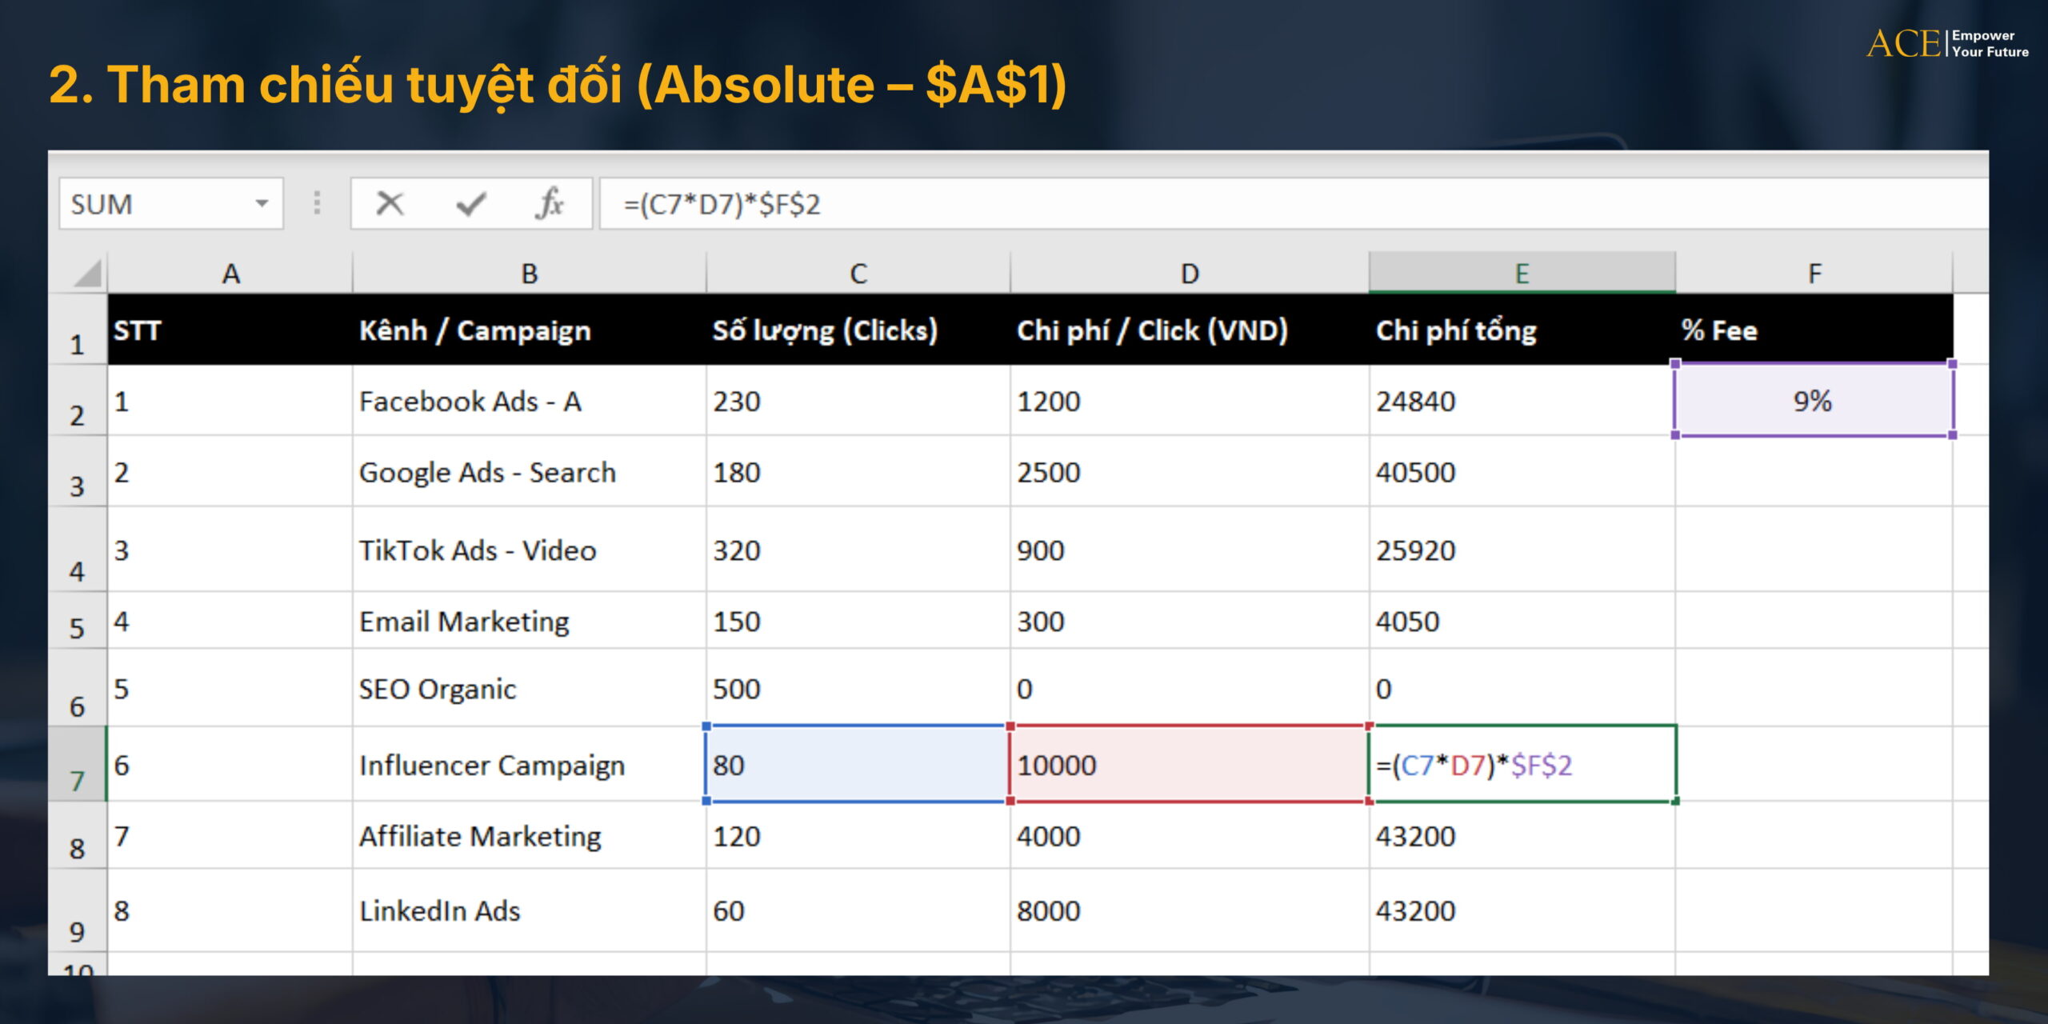Image resolution: width=2048 pixels, height=1024 pixels.
Task: Select row 7 header
Action: click(x=77, y=766)
